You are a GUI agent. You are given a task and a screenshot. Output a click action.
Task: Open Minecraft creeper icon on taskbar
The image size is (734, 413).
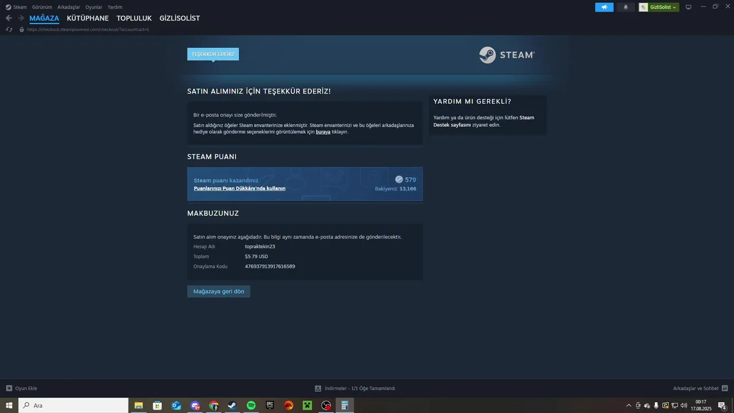[x=307, y=406]
